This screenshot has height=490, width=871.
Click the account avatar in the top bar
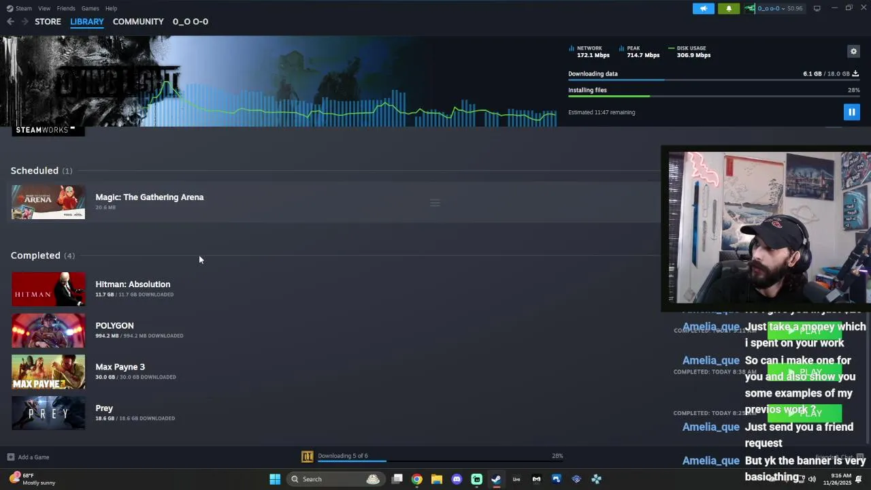pyautogui.click(x=749, y=8)
